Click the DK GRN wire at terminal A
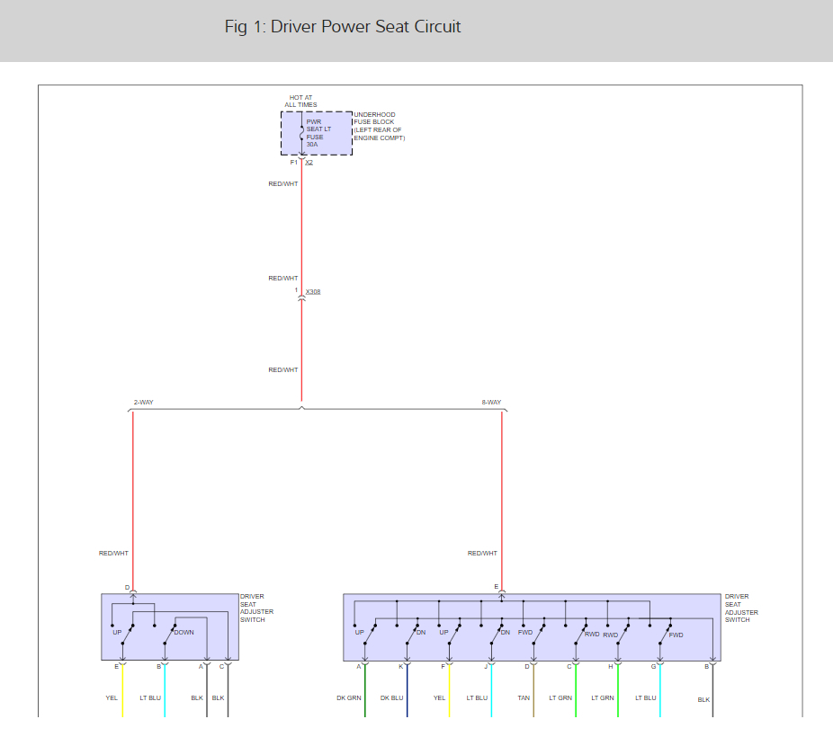Image resolution: width=833 pixels, height=737 pixels. [365, 691]
